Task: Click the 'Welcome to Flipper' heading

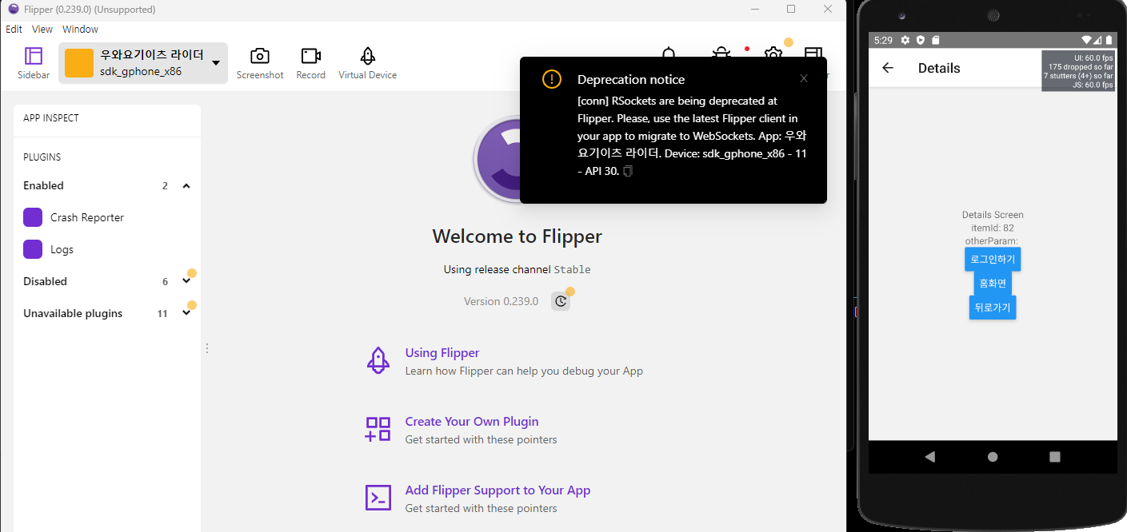Action: point(518,236)
